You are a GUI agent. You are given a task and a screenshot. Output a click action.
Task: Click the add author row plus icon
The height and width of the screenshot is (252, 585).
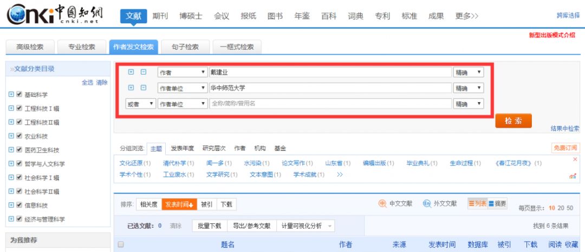point(131,72)
